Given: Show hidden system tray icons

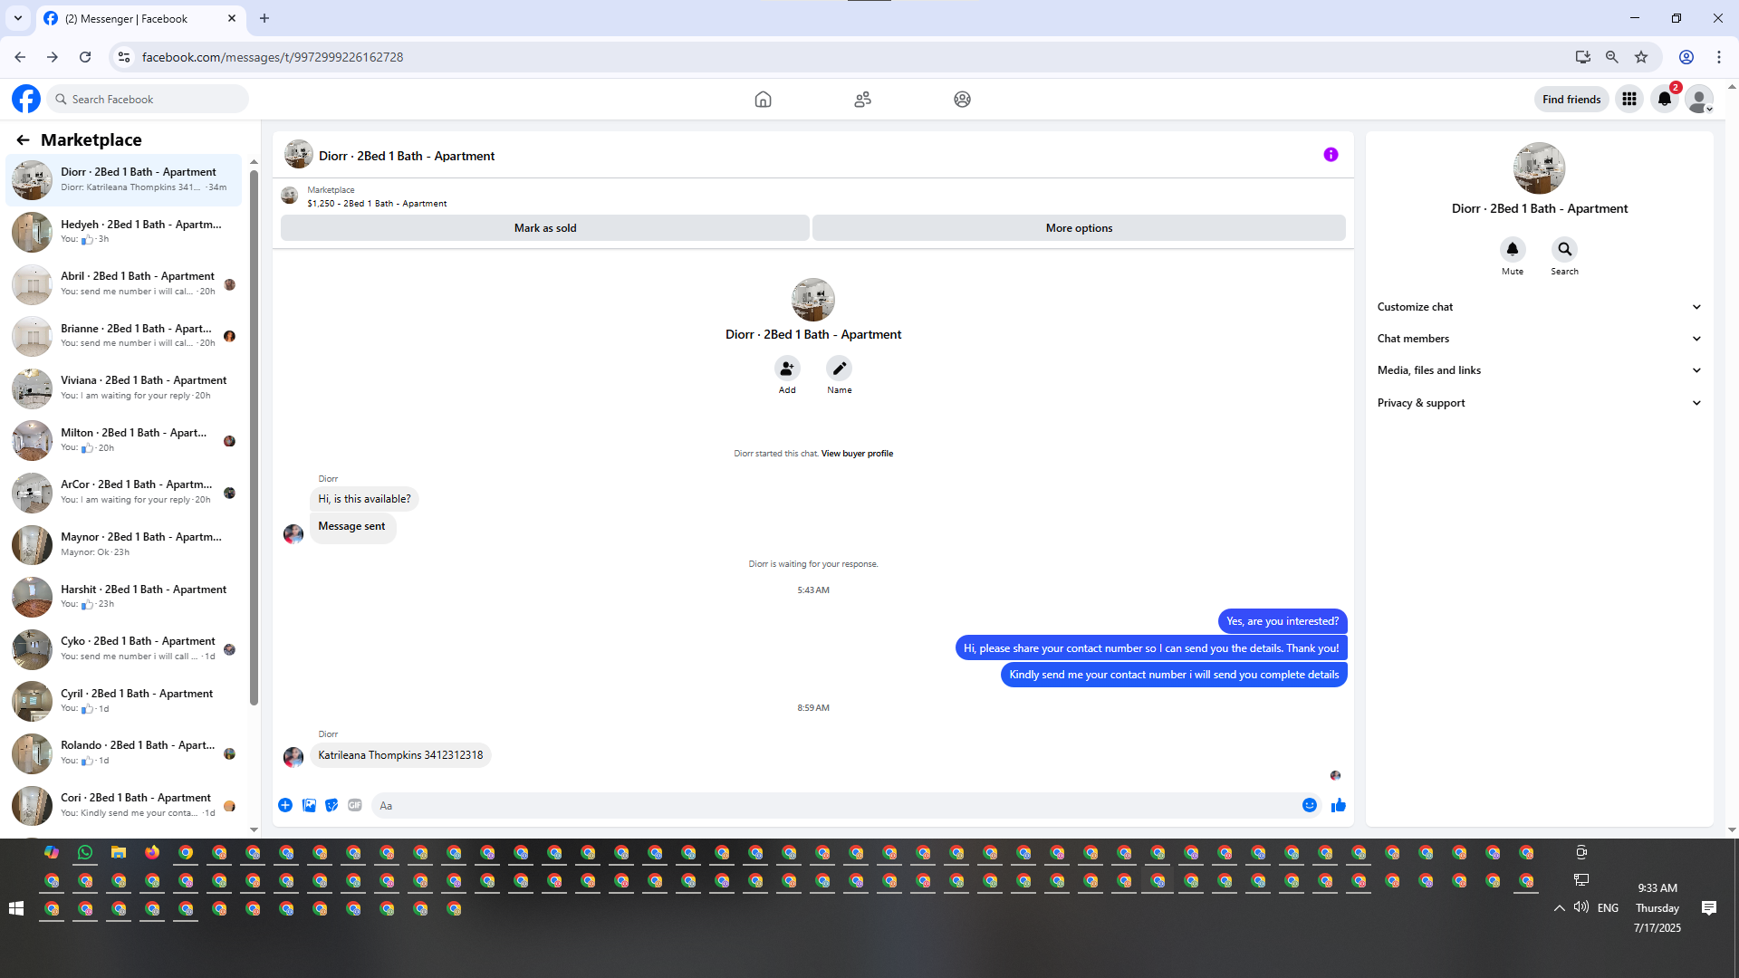Looking at the screenshot, I should point(1560,908).
